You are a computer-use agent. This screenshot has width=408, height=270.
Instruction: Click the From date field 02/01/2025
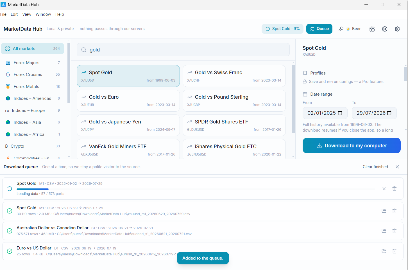pyautogui.click(x=325, y=113)
